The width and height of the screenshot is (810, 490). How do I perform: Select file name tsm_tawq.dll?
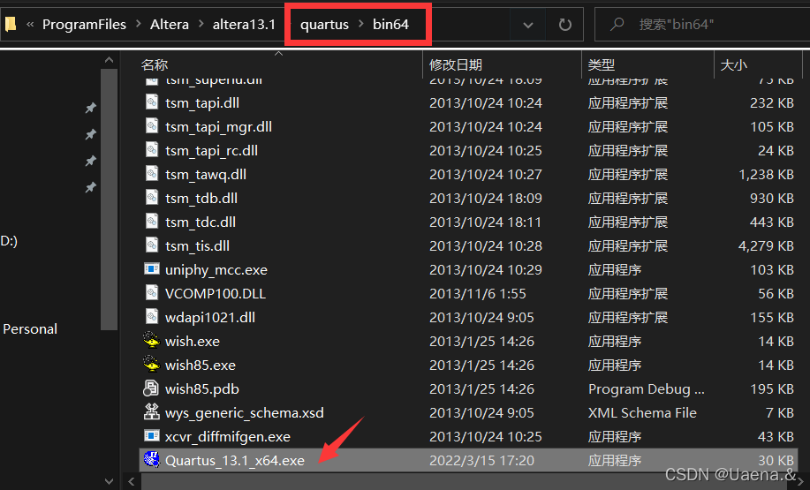[x=206, y=174]
